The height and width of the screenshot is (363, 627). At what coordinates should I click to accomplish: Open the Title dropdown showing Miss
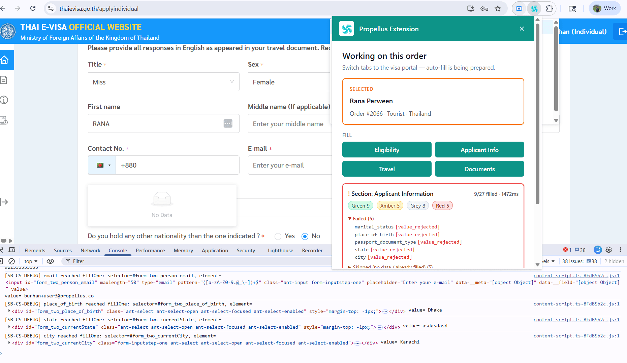pos(163,82)
